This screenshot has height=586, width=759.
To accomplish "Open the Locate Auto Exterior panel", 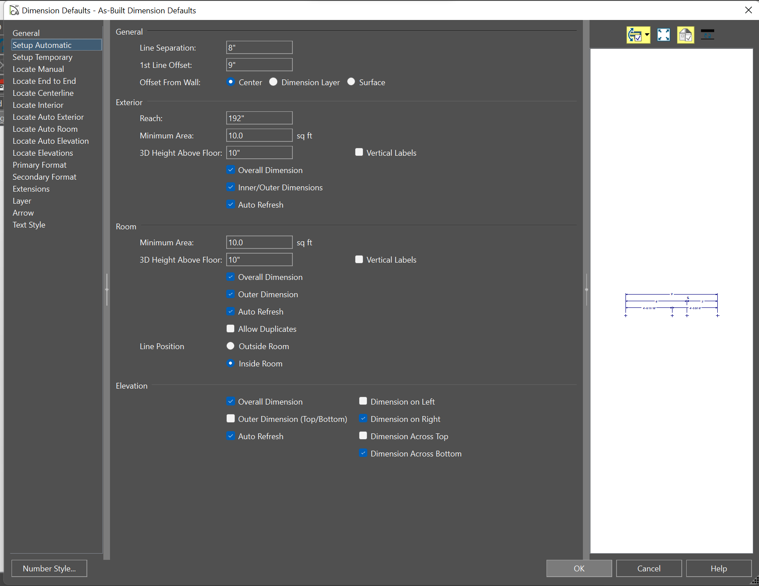I will click(48, 117).
